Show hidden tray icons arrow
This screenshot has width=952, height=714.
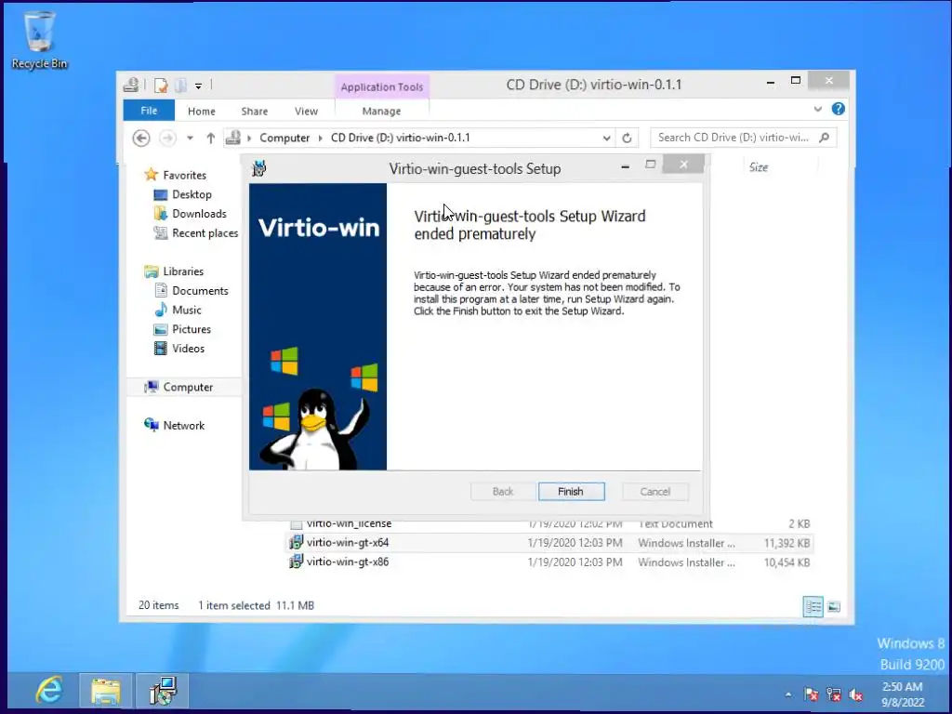click(788, 694)
